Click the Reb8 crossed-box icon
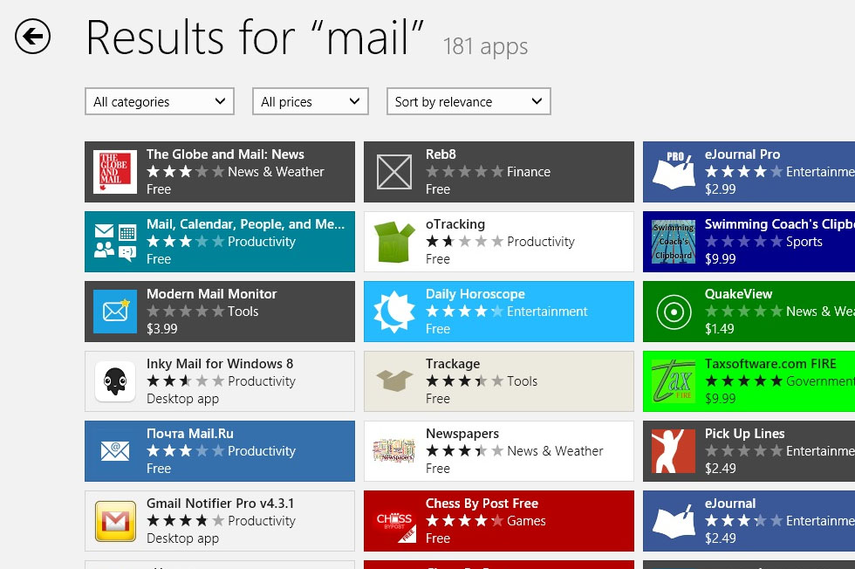 pos(394,172)
